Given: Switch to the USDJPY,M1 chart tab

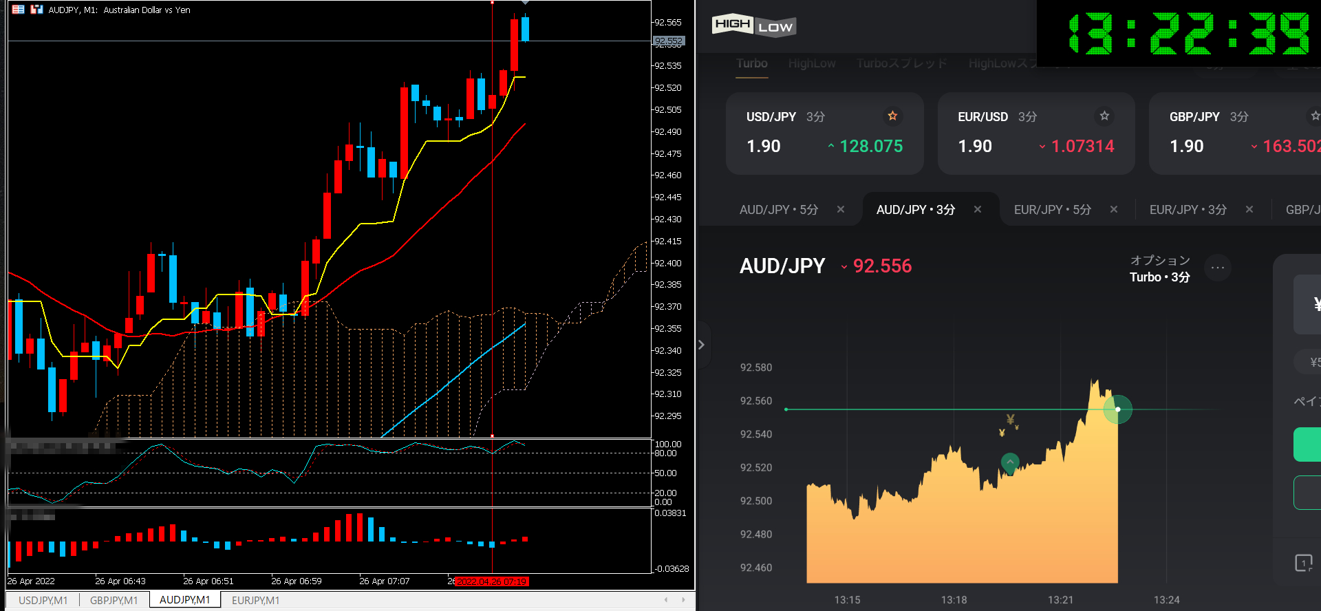Looking at the screenshot, I should click(x=43, y=600).
